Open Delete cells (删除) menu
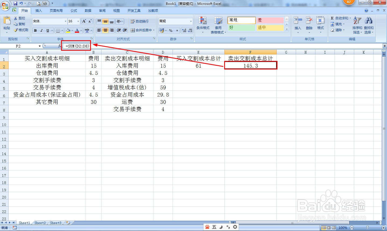 [x=309, y=25]
